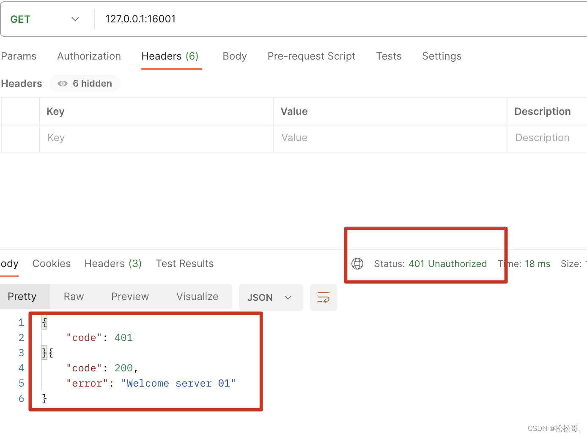Switch to Test Results tab

tap(185, 264)
